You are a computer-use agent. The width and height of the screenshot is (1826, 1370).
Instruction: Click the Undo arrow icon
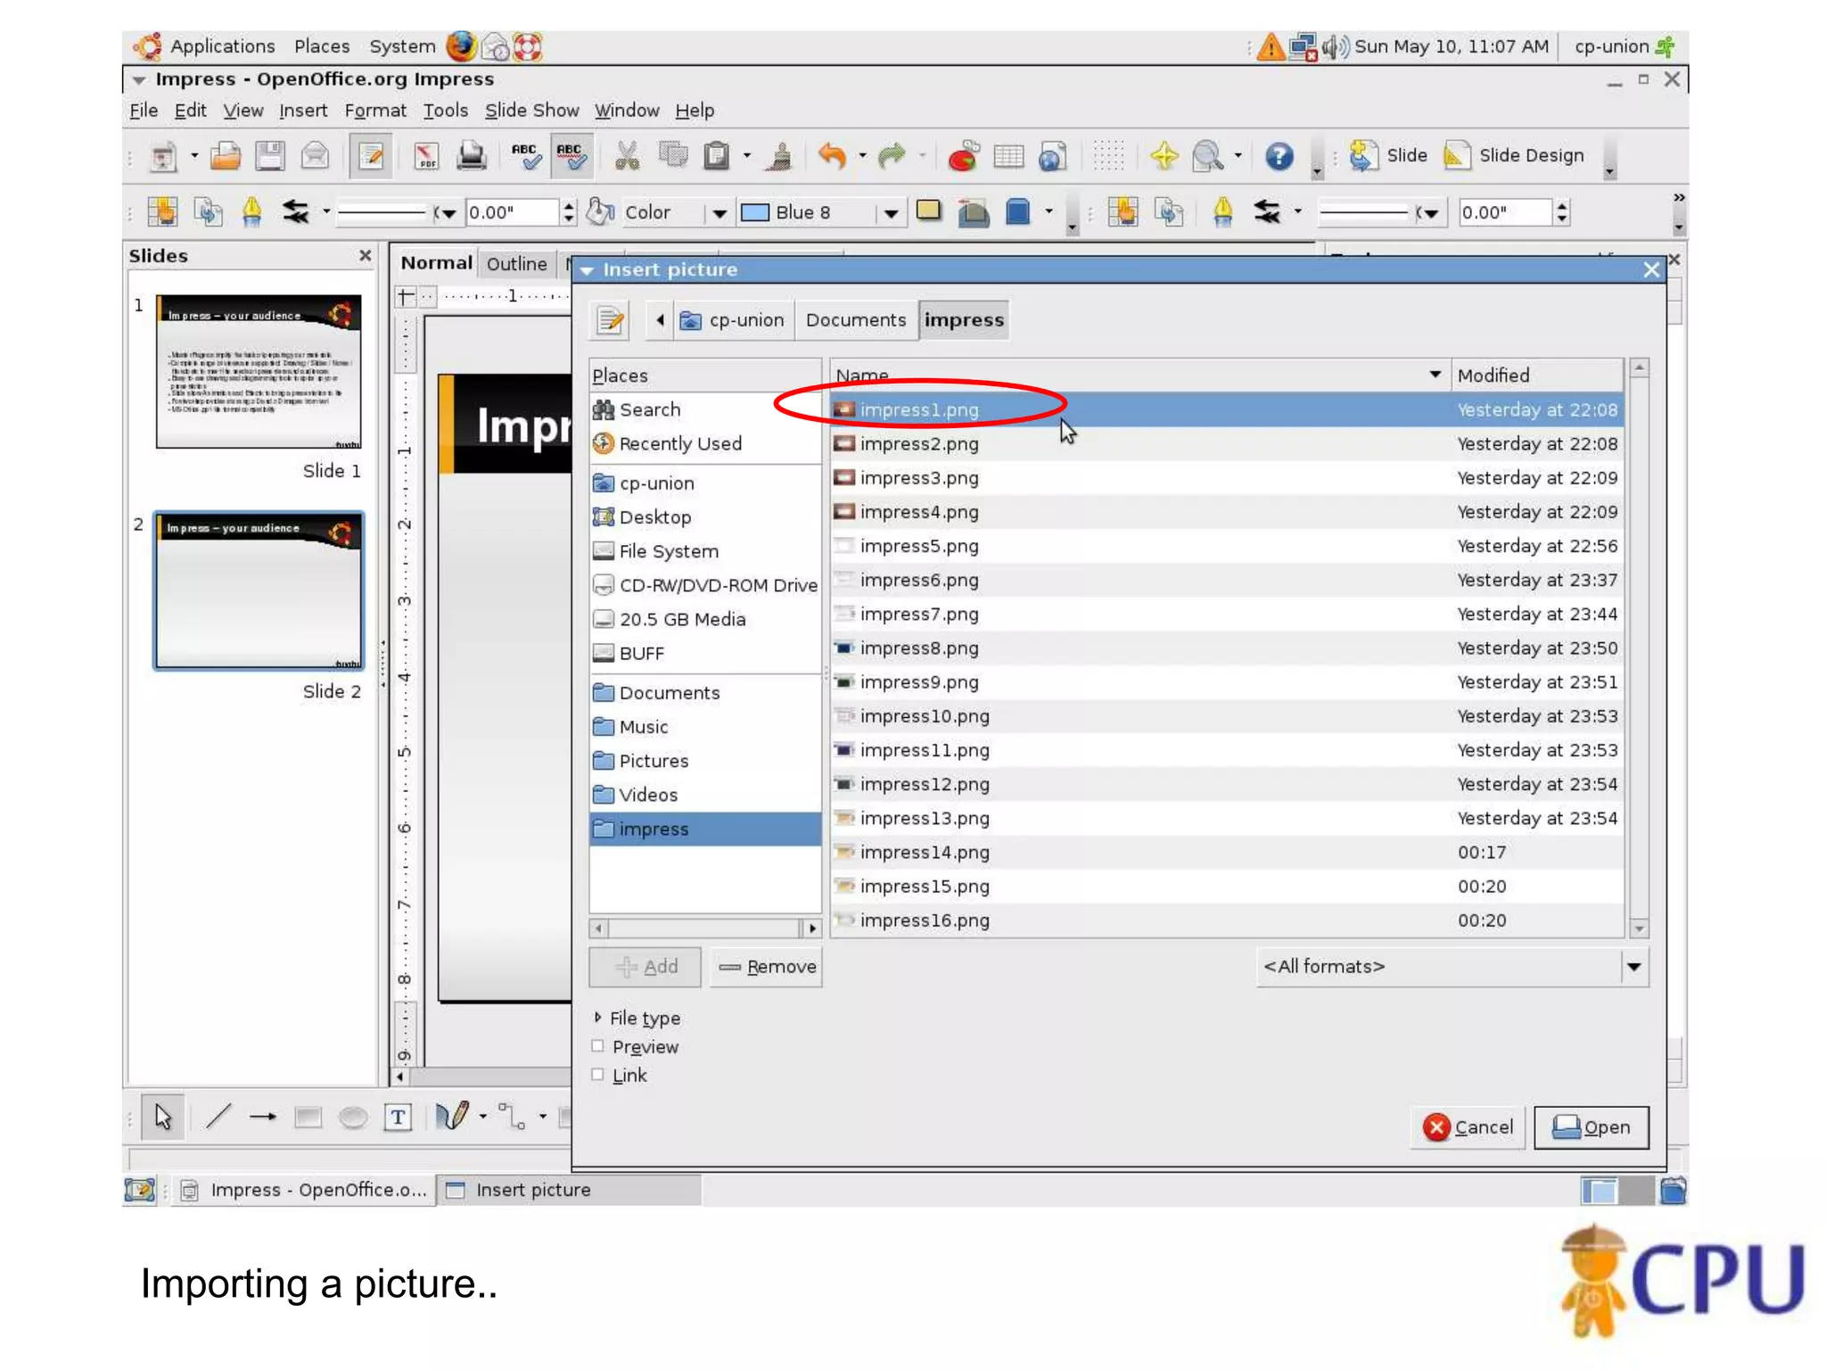pos(831,156)
